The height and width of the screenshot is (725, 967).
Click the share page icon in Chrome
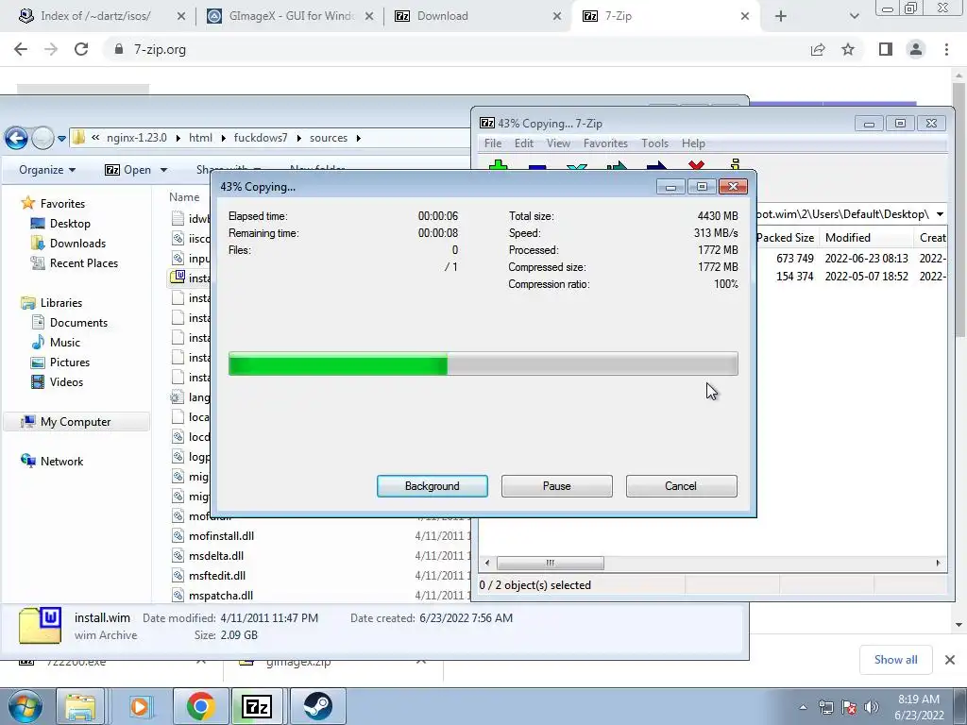click(x=818, y=49)
